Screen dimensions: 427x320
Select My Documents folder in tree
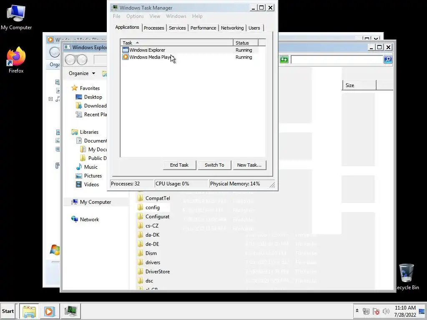click(93, 150)
